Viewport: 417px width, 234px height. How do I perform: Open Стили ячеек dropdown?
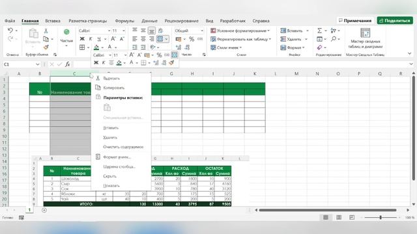click(x=226, y=47)
